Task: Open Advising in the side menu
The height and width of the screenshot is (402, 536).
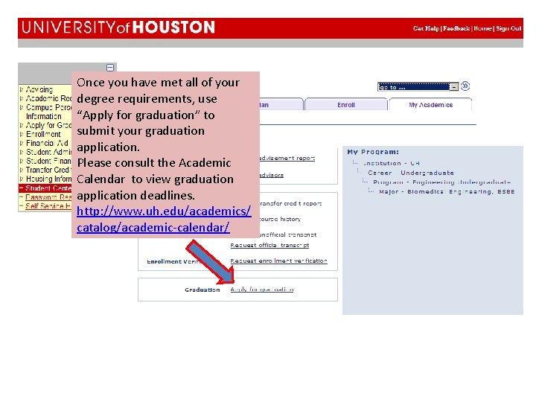Action: 39,89
